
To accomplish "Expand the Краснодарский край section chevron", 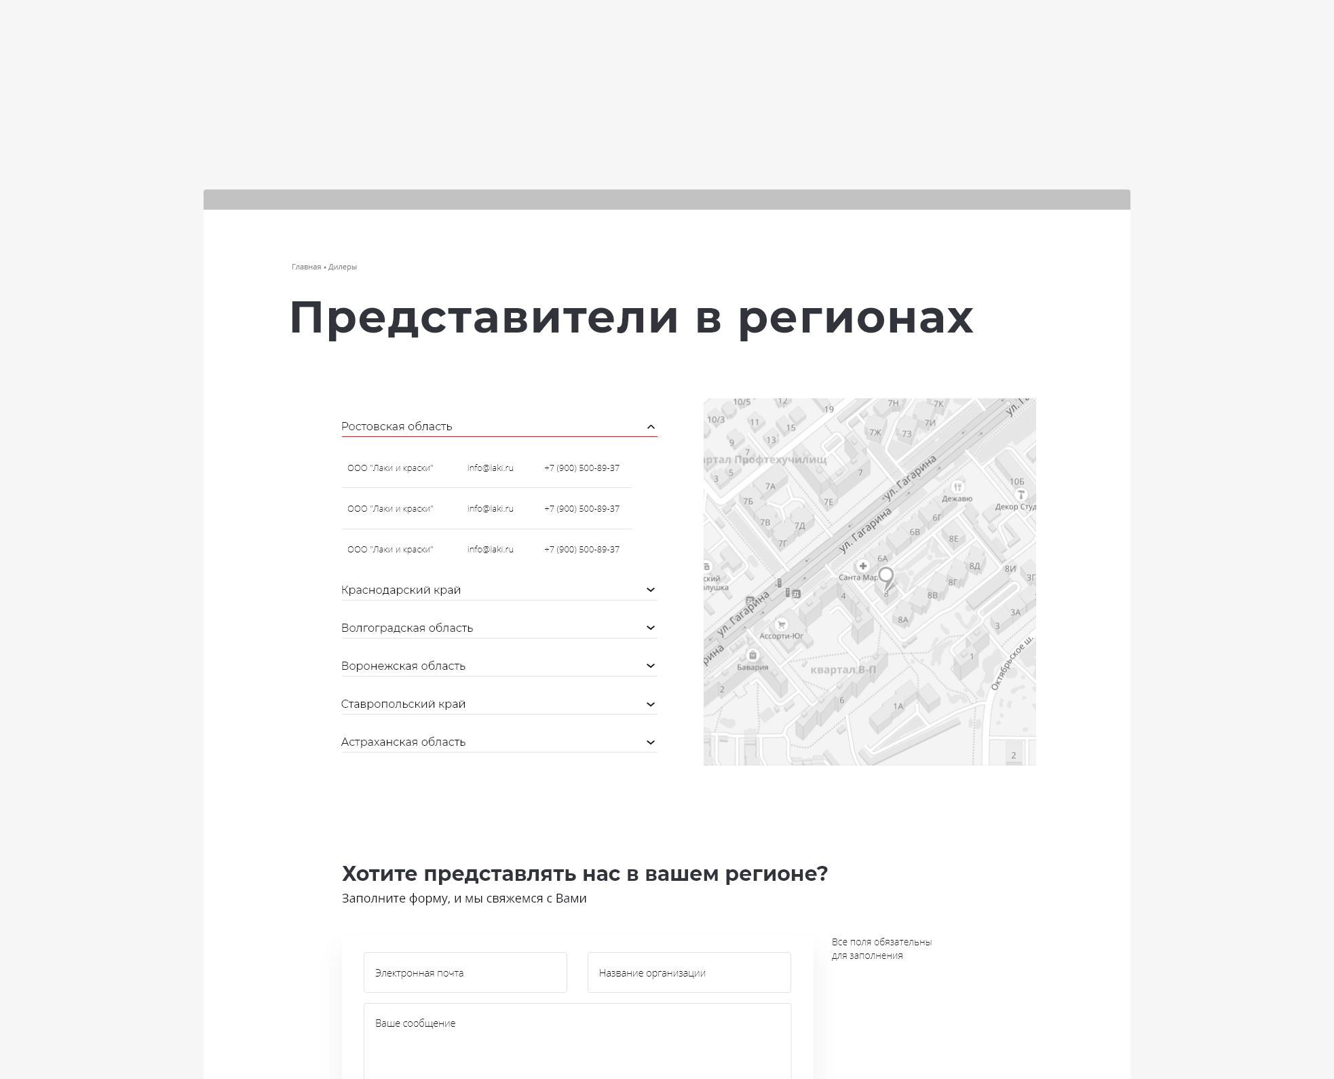I will tap(650, 590).
